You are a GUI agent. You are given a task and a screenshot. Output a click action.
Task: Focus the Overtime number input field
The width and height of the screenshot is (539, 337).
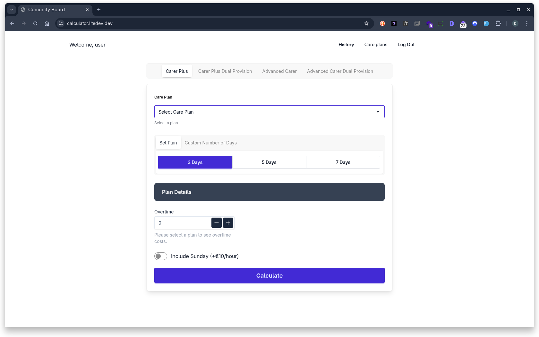(x=183, y=223)
